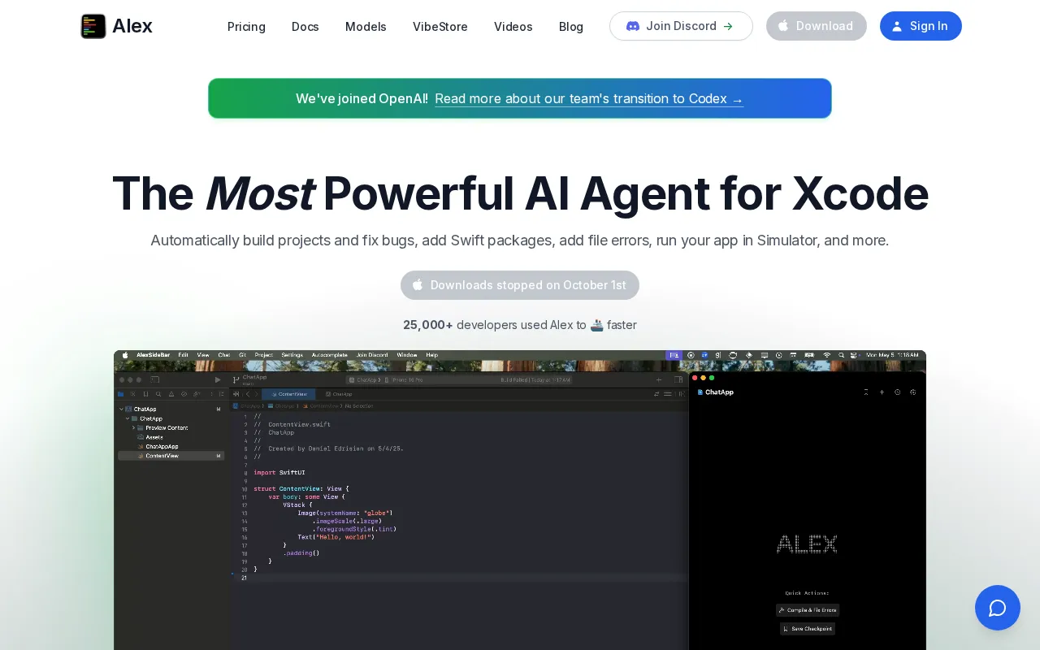Select Assets in the demo file tree
Screen dimensions: 1040x650
click(154, 437)
